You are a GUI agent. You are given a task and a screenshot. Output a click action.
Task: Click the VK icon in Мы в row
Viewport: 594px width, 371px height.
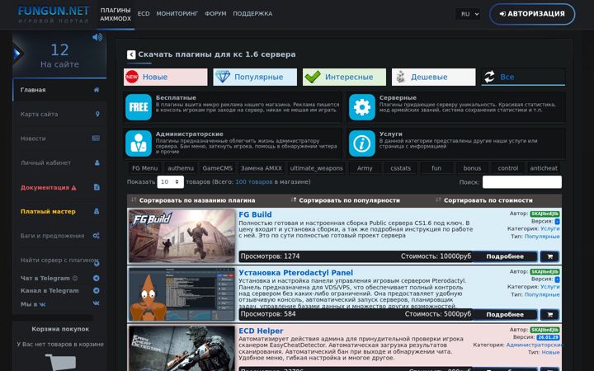click(x=97, y=303)
